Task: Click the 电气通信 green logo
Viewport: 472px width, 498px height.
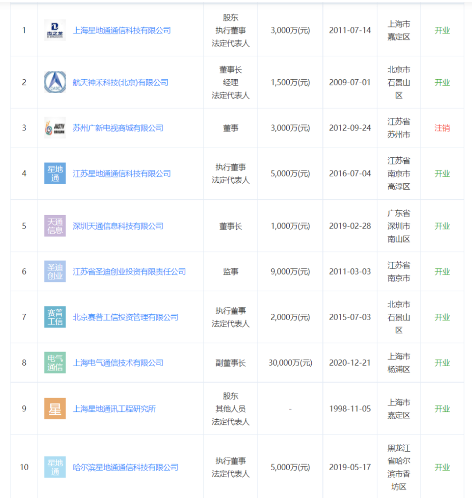Action: (x=55, y=363)
